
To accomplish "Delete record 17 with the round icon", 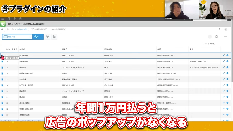I will (x=228, y=79).
